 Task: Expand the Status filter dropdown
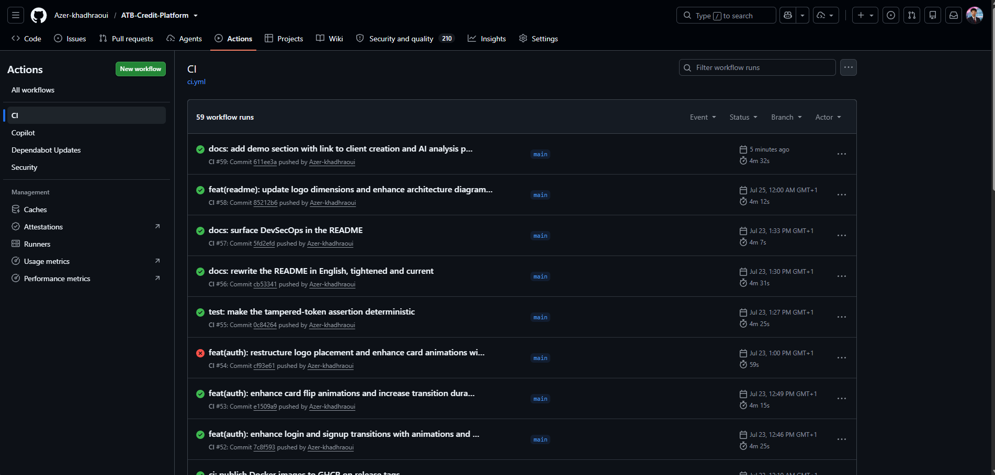coord(743,117)
